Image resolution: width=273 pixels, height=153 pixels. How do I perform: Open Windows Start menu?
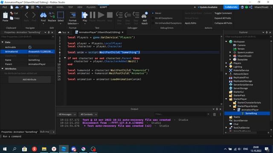tap(5, 149)
